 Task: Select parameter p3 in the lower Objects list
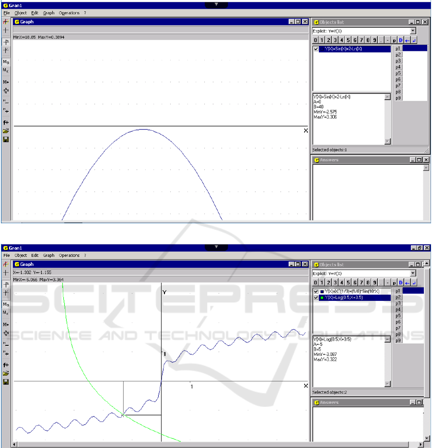(398, 303)
